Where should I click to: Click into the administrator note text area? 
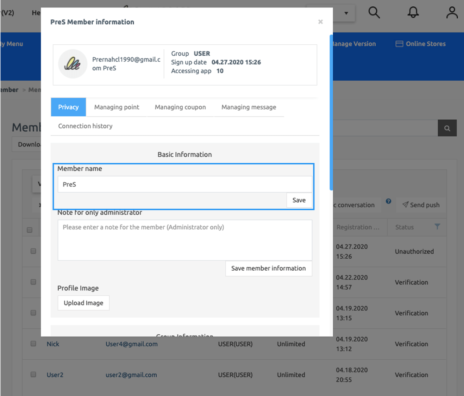pyautogui.click(x=184, y=240)
